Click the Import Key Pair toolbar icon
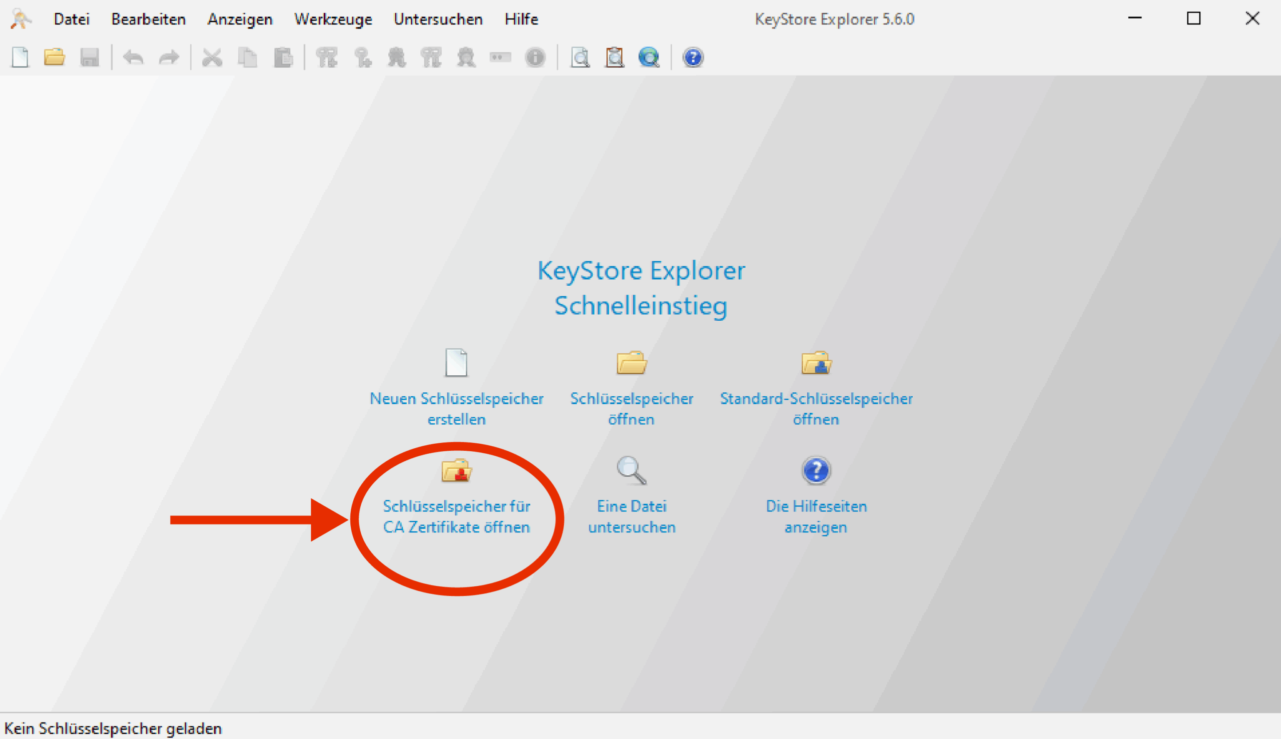 [x=431, y=57]
